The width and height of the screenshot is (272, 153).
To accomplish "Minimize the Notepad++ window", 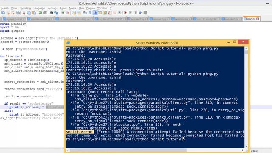I will point(267,3).
